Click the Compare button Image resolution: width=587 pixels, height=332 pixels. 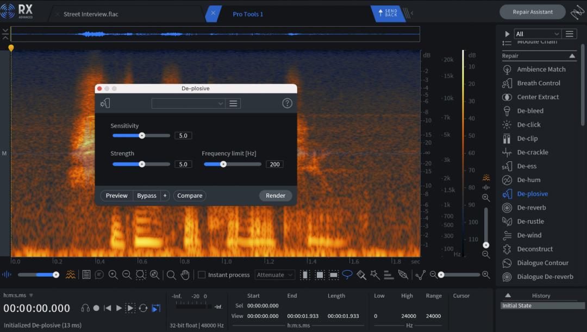190,196
